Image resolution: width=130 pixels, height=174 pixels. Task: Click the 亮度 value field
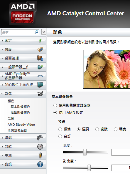(121, 152)
